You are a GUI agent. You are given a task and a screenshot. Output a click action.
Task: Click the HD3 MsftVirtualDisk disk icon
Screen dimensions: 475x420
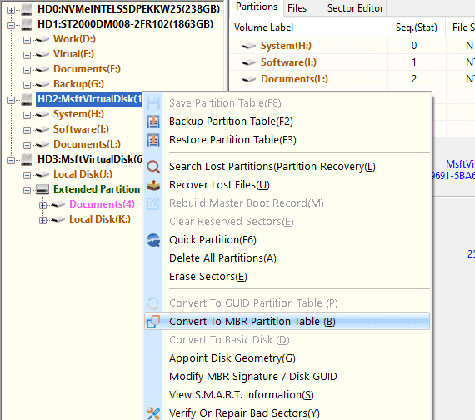(27, 160)
